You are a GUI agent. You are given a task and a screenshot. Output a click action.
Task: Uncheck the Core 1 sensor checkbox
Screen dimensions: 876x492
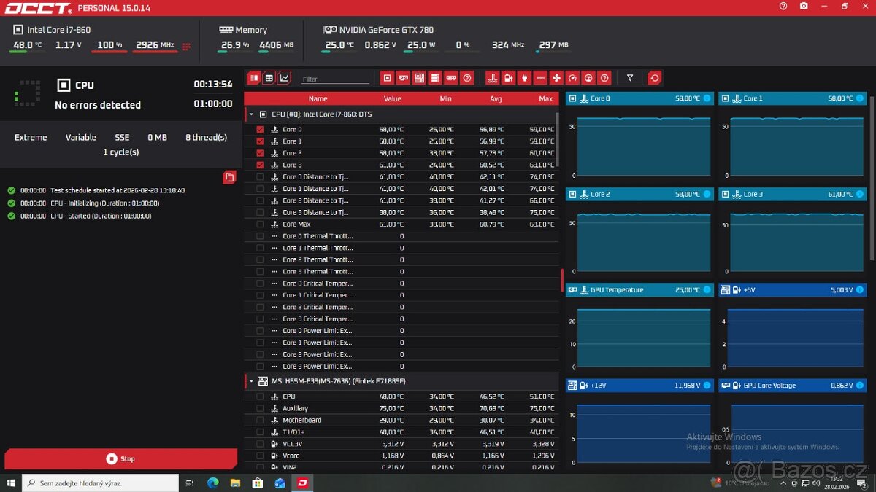(260, 141)
